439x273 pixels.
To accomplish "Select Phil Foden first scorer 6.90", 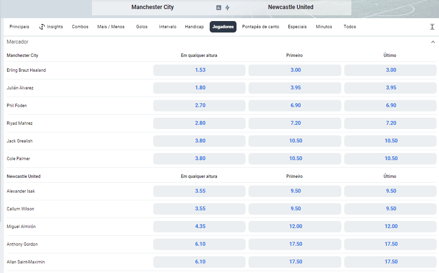I will pyautogui.click(x=295, y=106).
